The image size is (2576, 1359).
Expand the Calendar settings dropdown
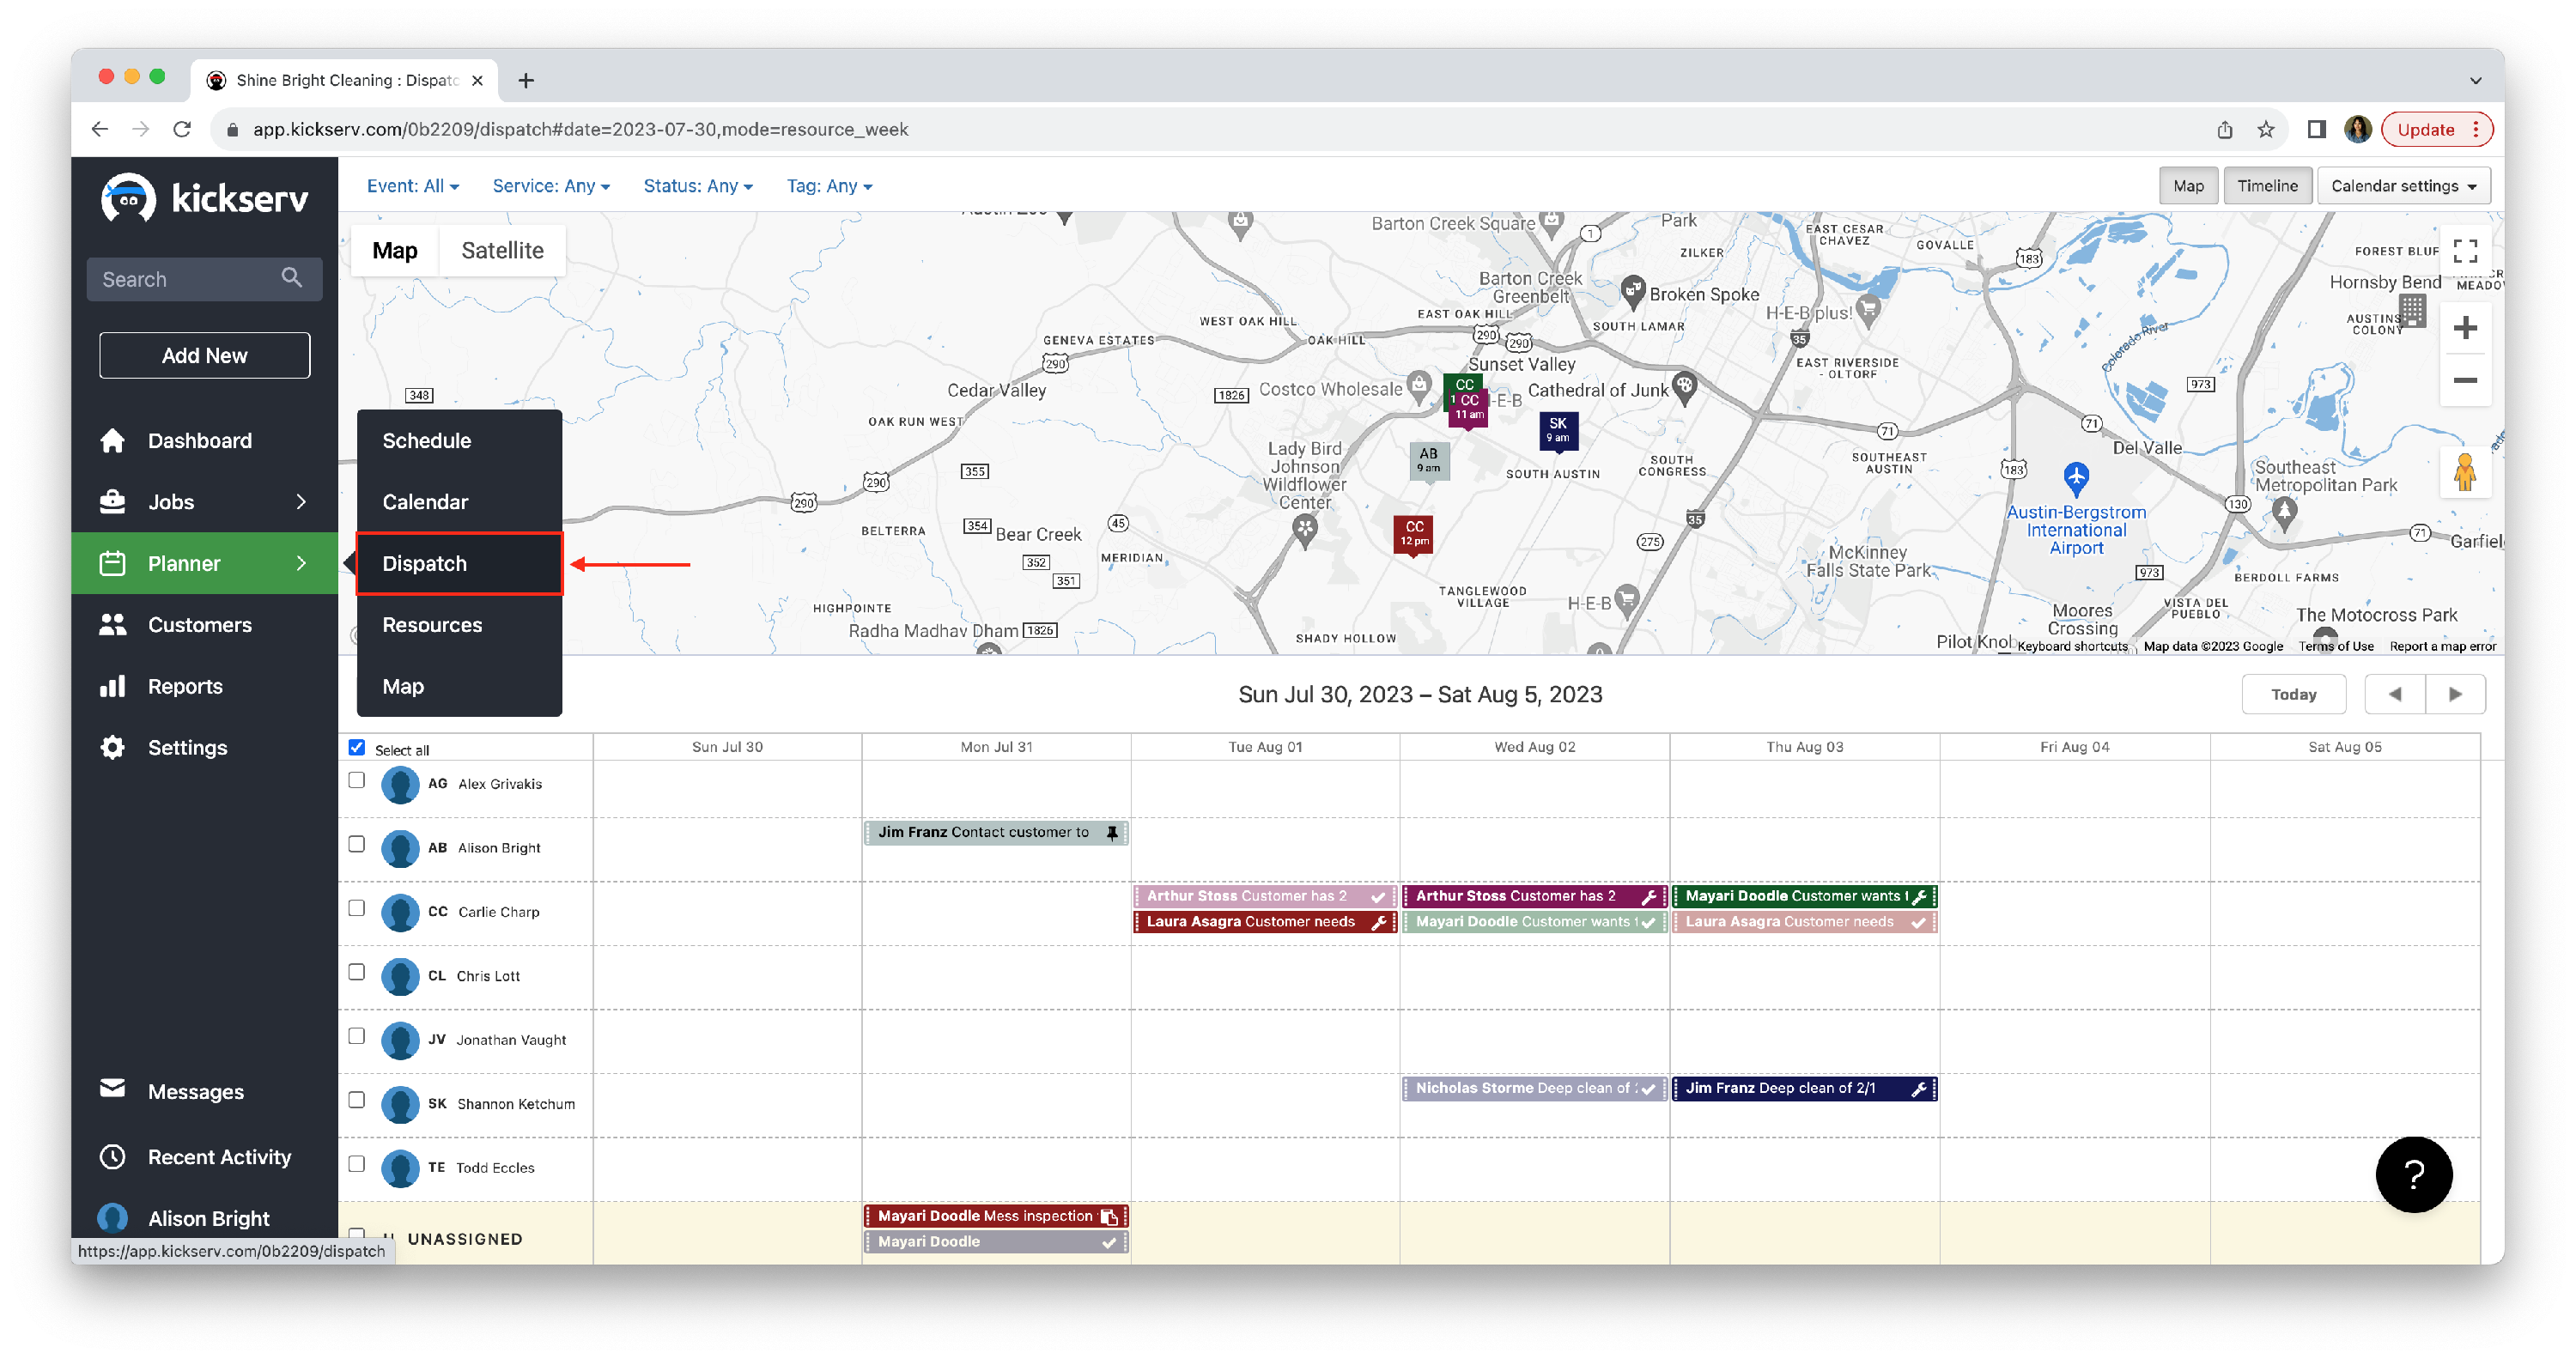click(x=2403, y=186)
